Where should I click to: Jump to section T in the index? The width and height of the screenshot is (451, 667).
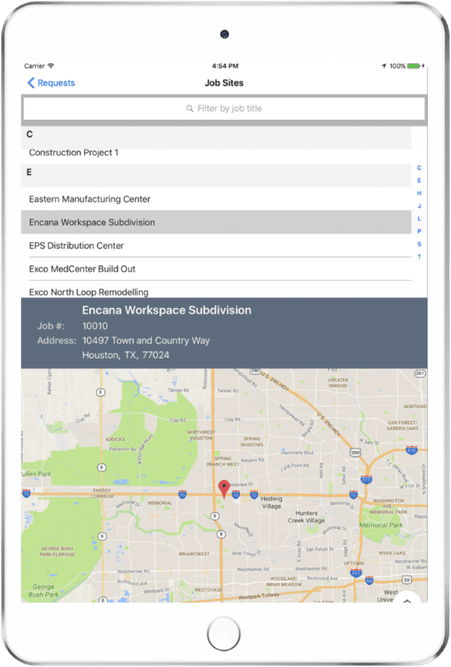click(x=419, y=257)
